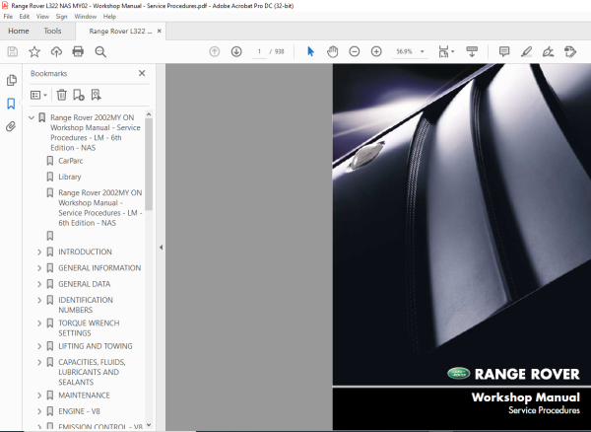Open the LIFTING AND TOWING bookmark entry

point(96,346)
